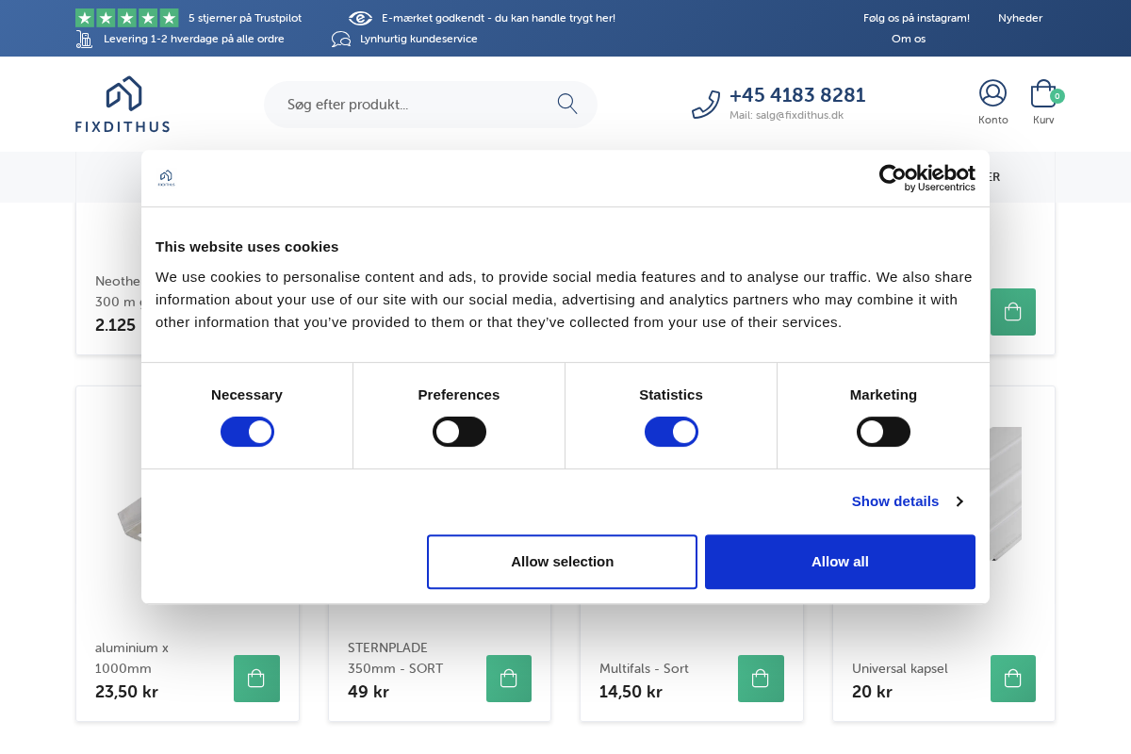Add Multifals - Sort to the basket

[760, 678]
